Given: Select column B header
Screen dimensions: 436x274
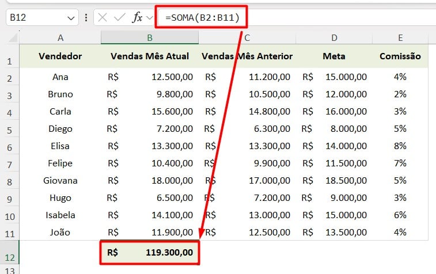Looking at the screenshot, I should (x=150, y=38).
